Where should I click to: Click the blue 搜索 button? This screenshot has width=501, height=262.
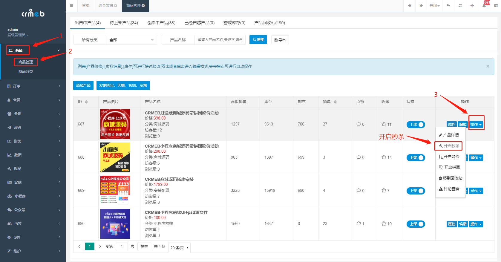click(258, 40)
